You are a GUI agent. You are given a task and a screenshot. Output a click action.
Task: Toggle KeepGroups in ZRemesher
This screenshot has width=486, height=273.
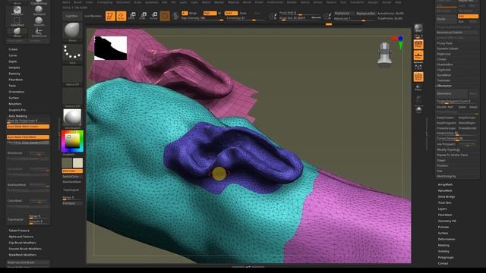point(467,118)
